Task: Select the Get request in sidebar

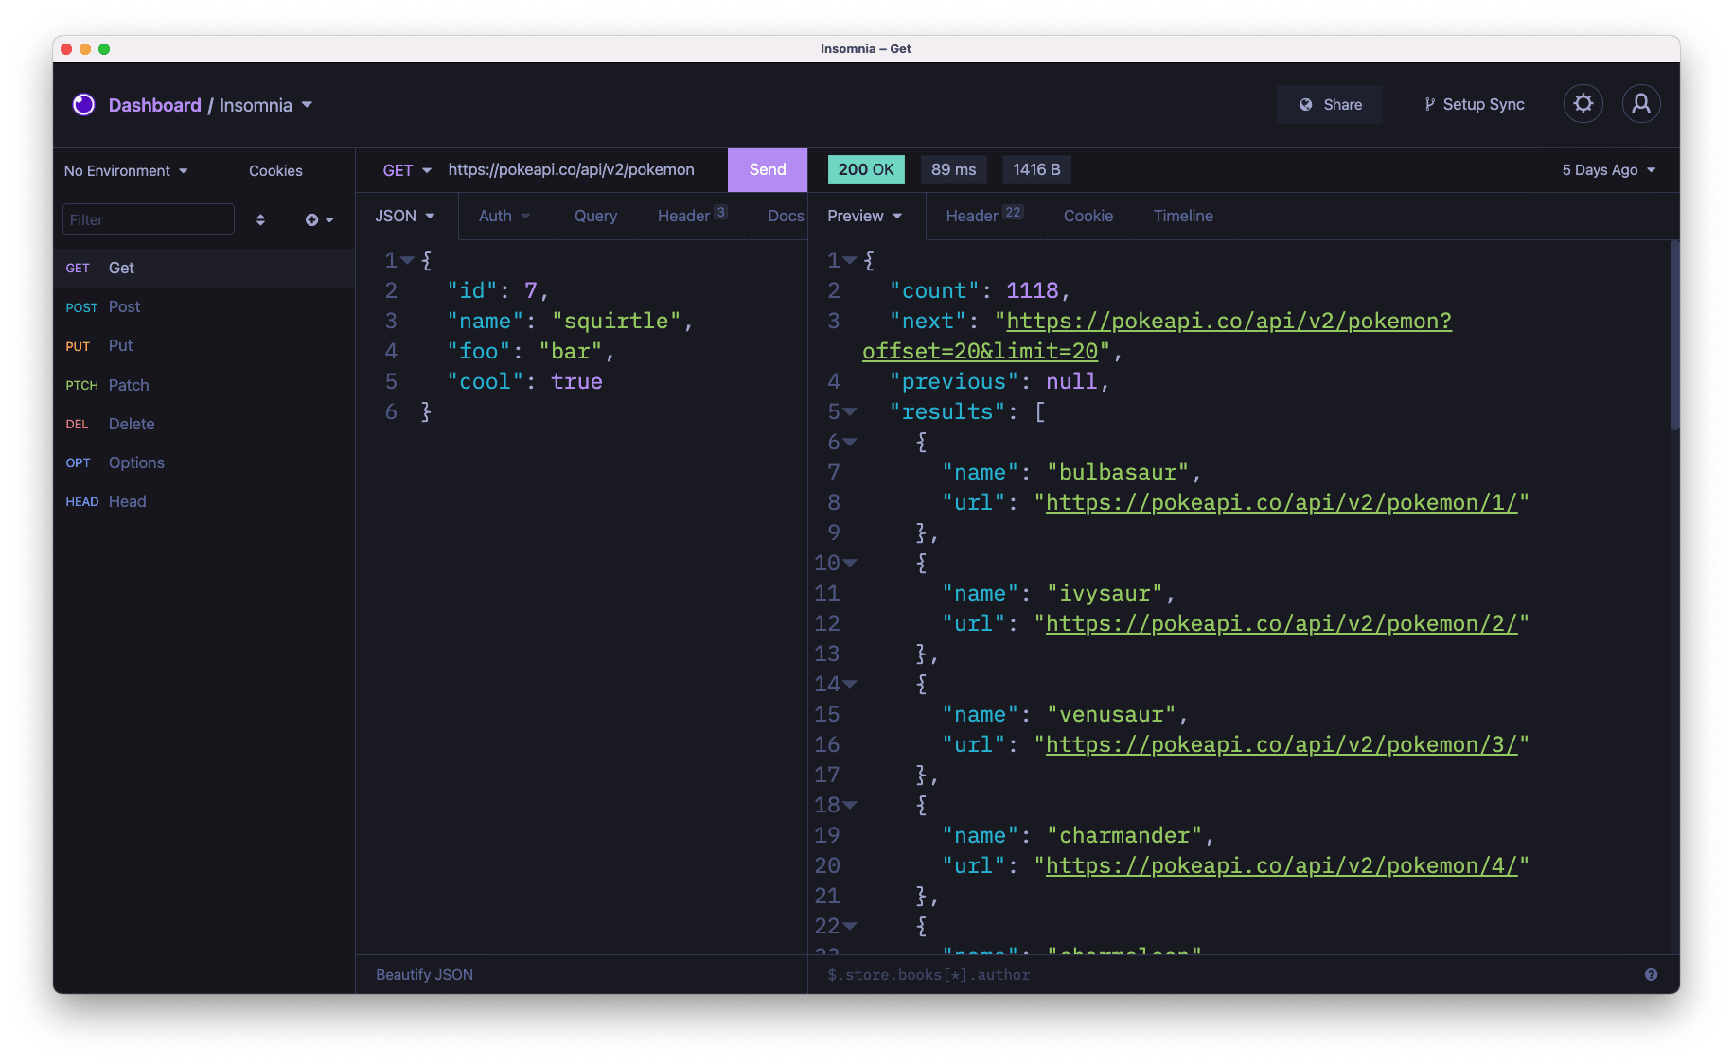Action: 203,268
